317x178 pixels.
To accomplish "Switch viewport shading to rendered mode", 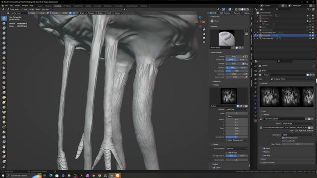I will [248, 9].
